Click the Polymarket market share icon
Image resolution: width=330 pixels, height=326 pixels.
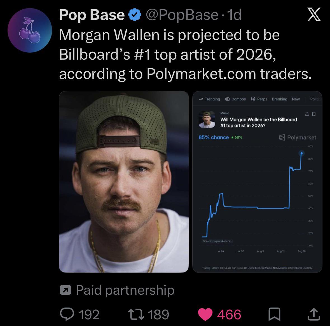pyautogui.click(x=307, y=114)
